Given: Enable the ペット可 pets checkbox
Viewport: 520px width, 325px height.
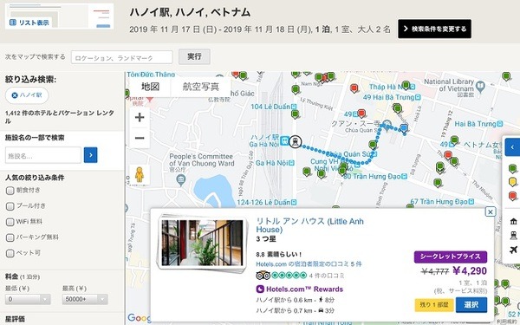Looking at the screenshot, I should click(x=10, y=253).
